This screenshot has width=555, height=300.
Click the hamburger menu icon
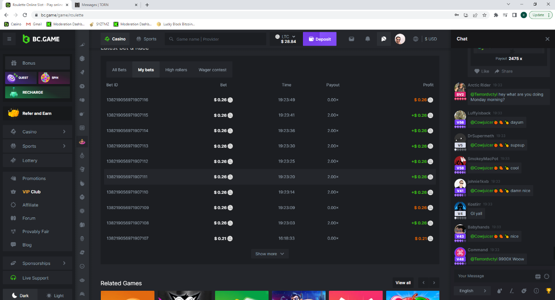coord(9,39)
